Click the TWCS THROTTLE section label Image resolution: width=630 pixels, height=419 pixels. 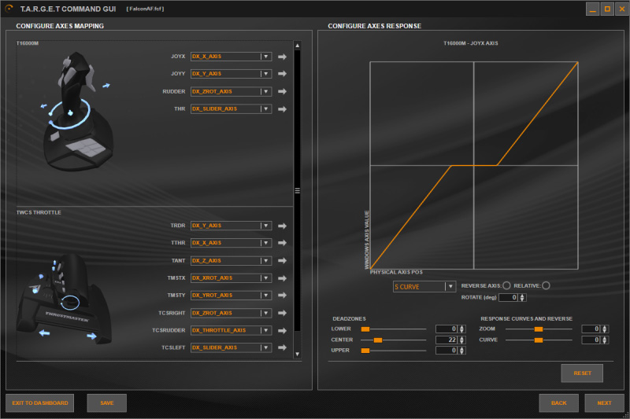(x=39, y=212)
